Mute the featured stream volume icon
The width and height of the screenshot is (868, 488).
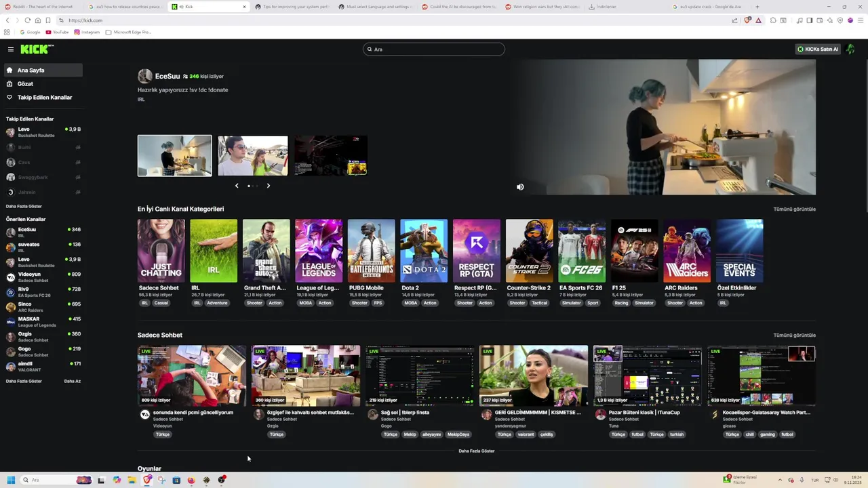click(x=520, y=187)
